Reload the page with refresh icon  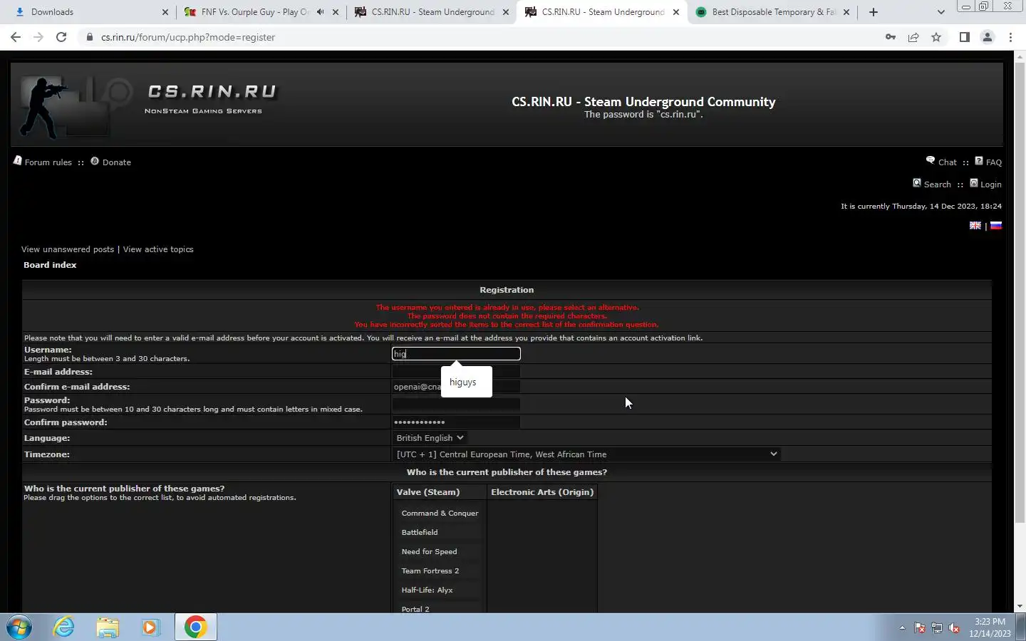click(x=61, y=37)
